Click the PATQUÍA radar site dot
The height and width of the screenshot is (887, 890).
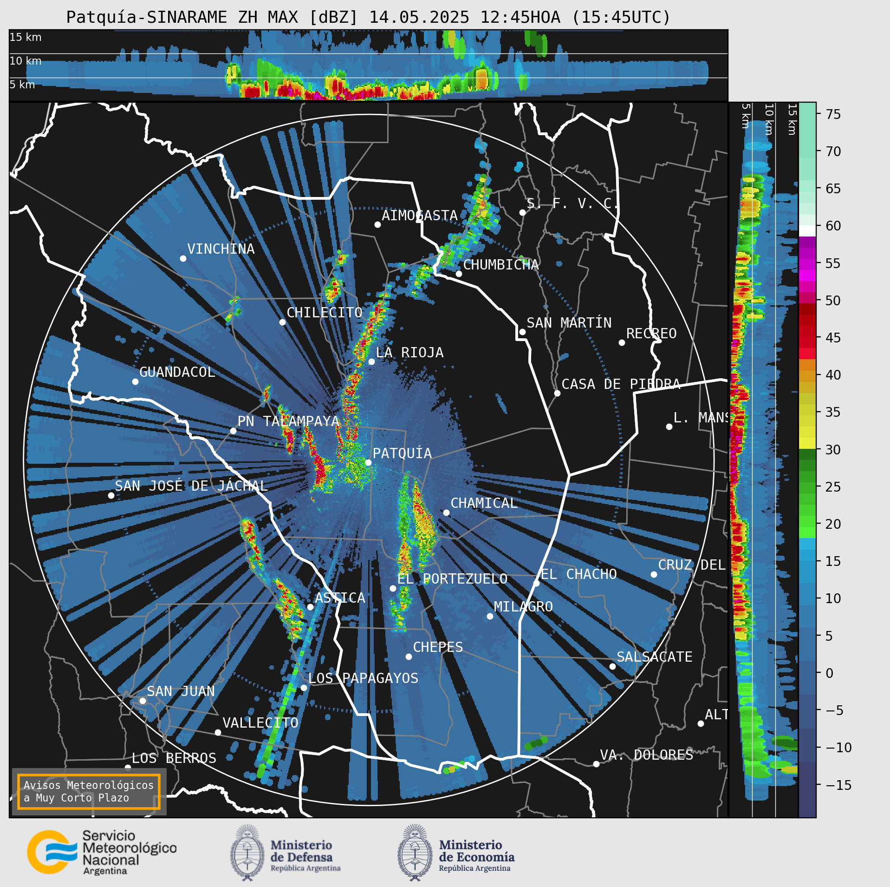point(368,462)
